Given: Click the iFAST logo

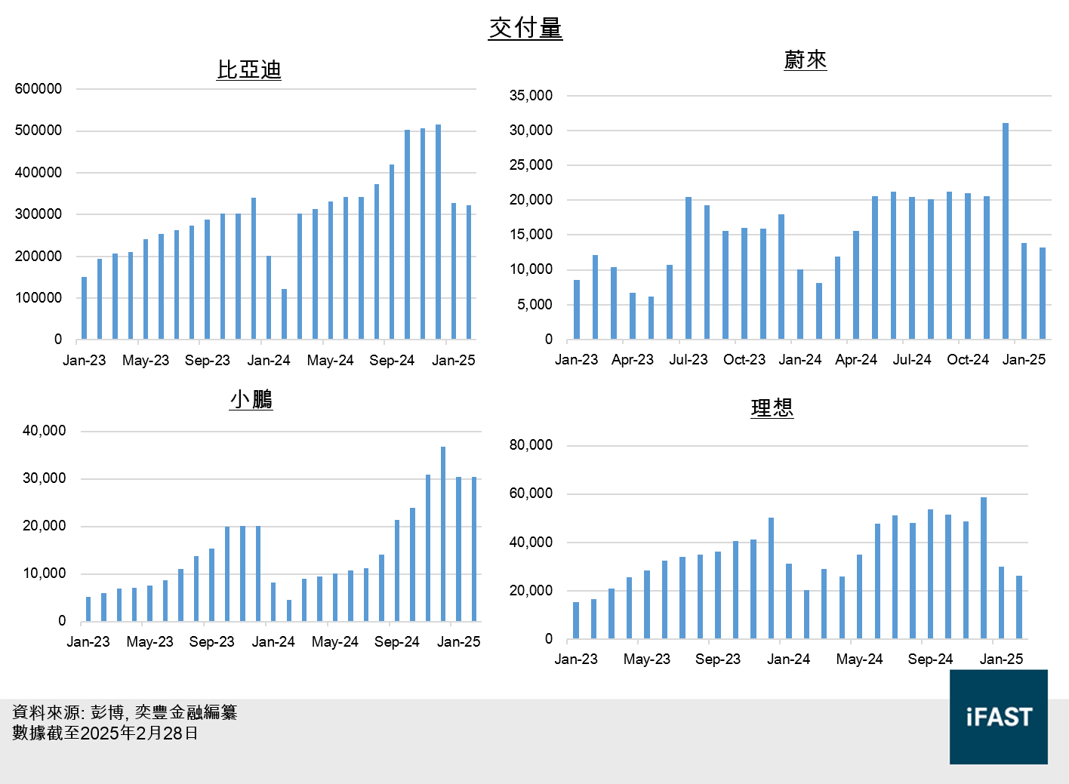Looking at the screenshot, I should 998,718.
